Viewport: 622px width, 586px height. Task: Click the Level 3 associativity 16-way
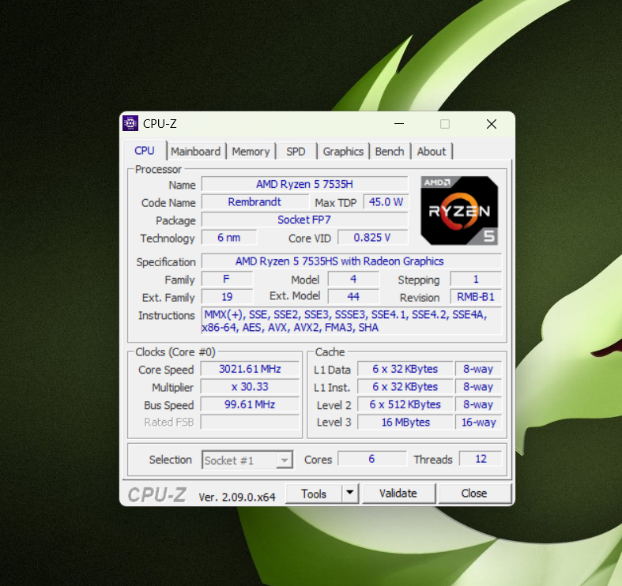coord(478,422)
